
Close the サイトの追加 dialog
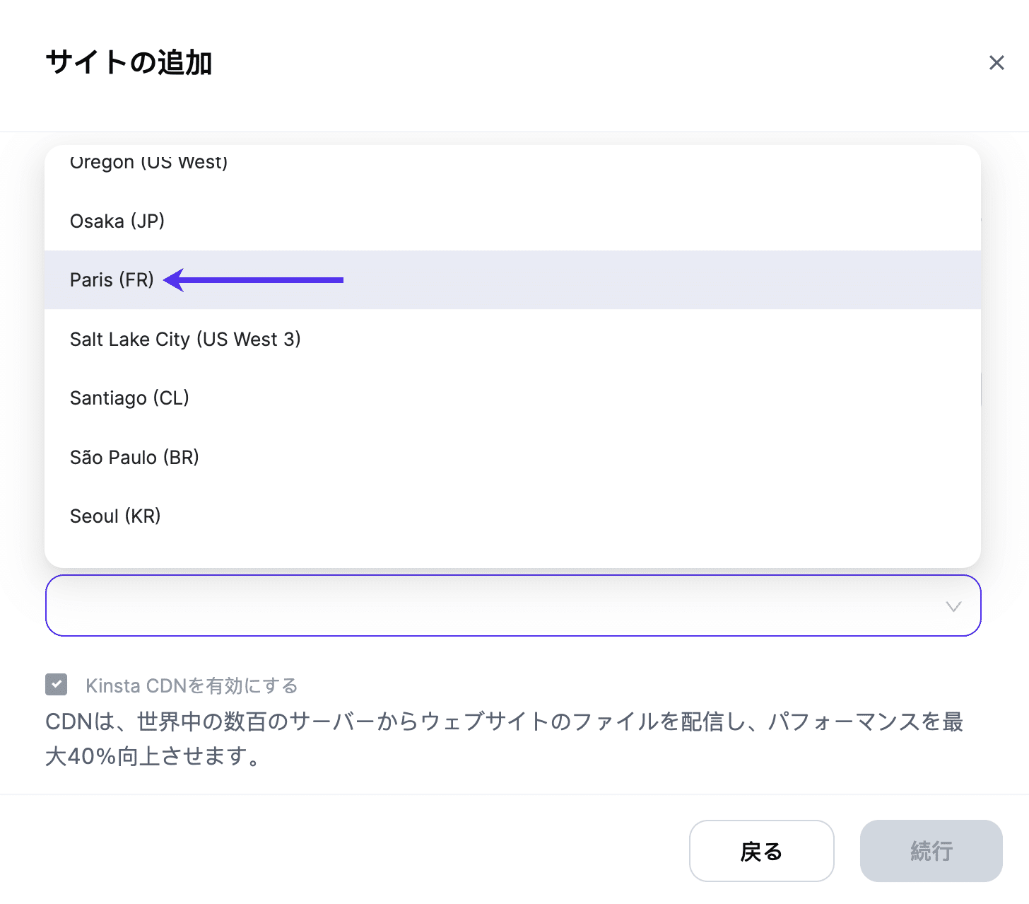[x=996, y=62]
